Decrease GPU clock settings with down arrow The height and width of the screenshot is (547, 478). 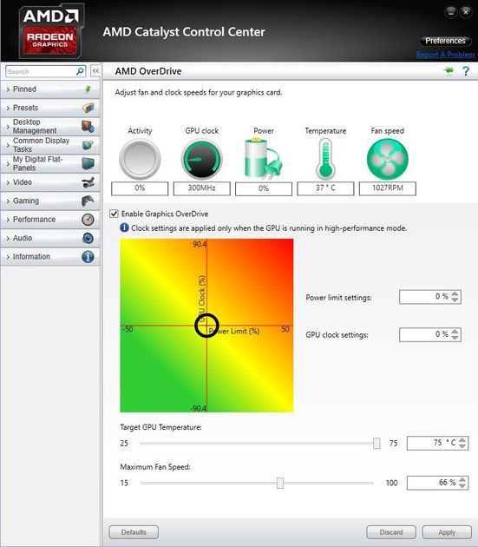click(455, 338)
